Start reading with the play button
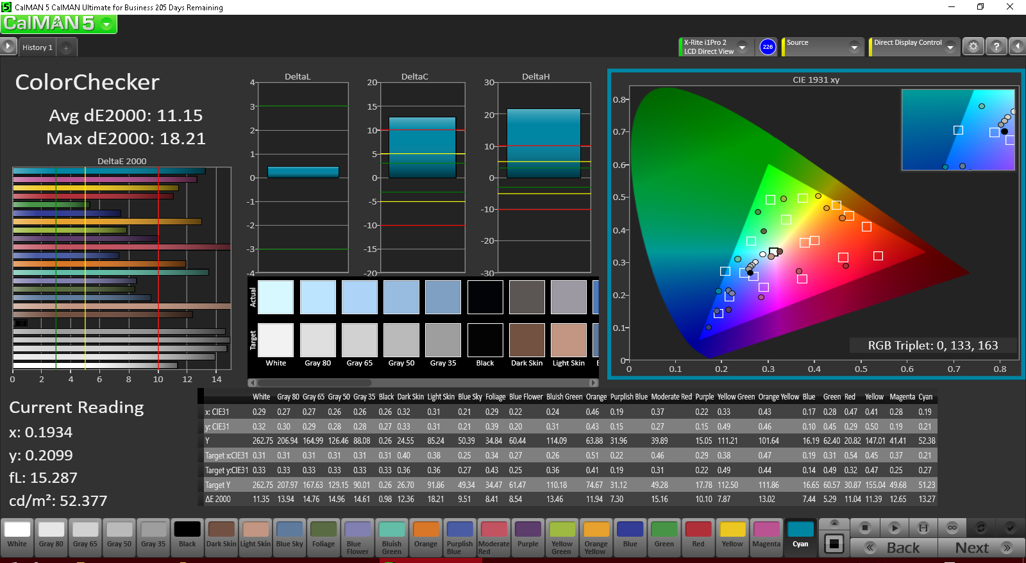The width and height of the screenshot is (1026, 563). pos(894,528)
